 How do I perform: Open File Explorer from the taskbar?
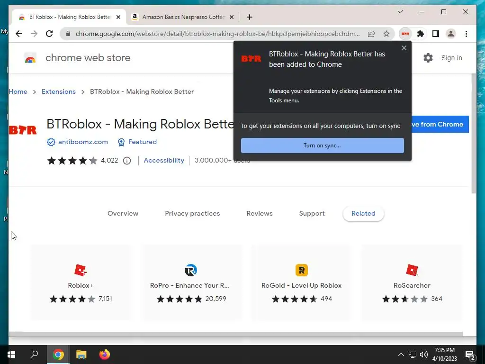pyautogui.click(x=81, y=355)
